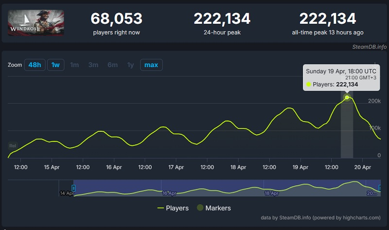
Task: Select the 6m zoom range
Action: (x=112, y=65)
